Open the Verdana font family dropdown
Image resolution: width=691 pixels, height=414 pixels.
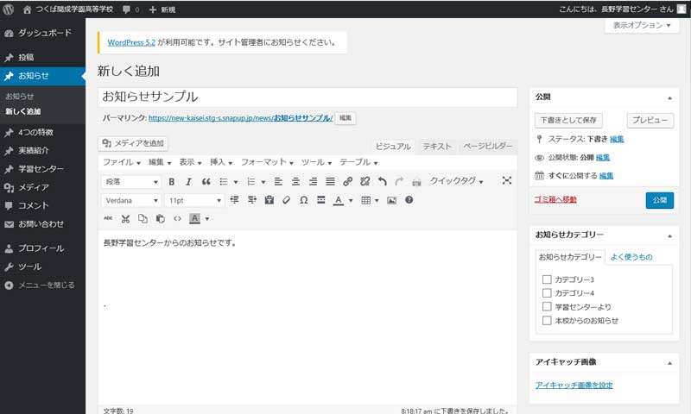[131, 200]
